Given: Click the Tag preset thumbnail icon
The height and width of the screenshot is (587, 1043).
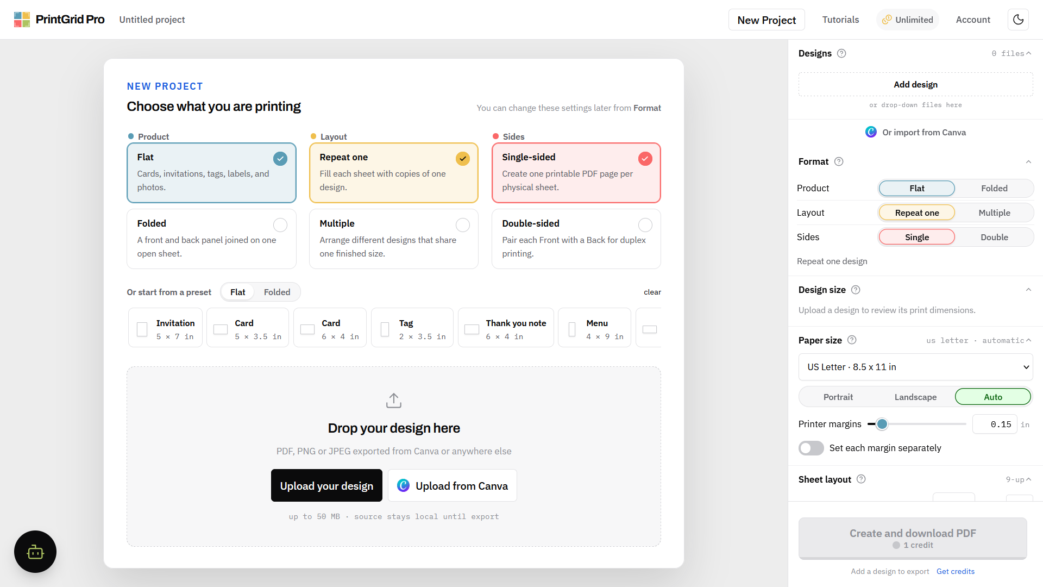Looking at the screenshot, I should [x=385, y=329].
